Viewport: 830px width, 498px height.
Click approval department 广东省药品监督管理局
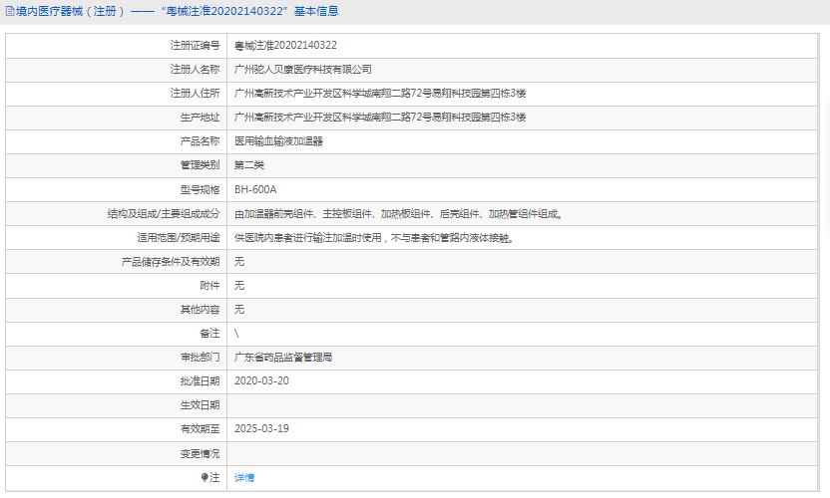283,358
